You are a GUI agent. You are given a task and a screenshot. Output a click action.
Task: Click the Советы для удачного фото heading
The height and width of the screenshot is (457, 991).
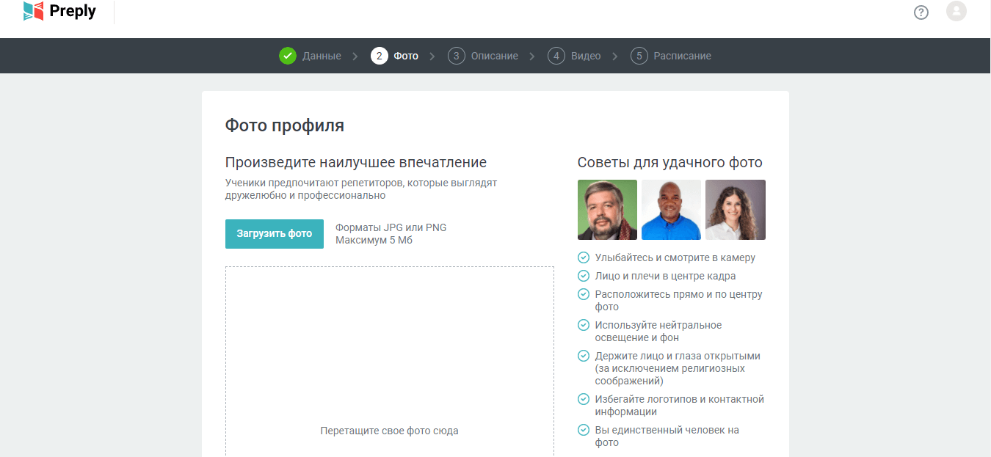click(670, 162)
